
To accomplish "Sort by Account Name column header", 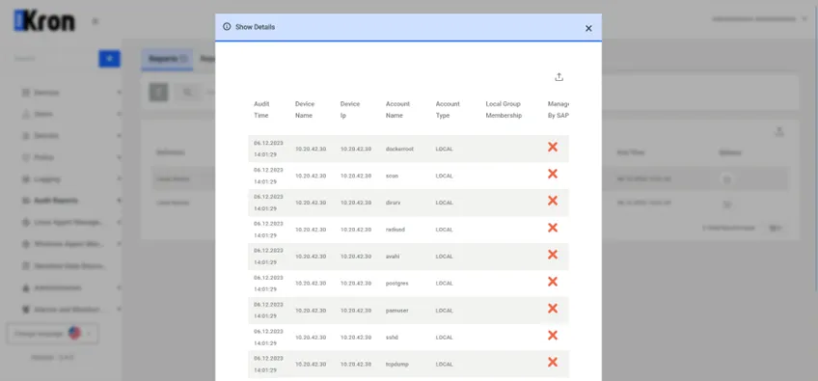I will point(397,110).
